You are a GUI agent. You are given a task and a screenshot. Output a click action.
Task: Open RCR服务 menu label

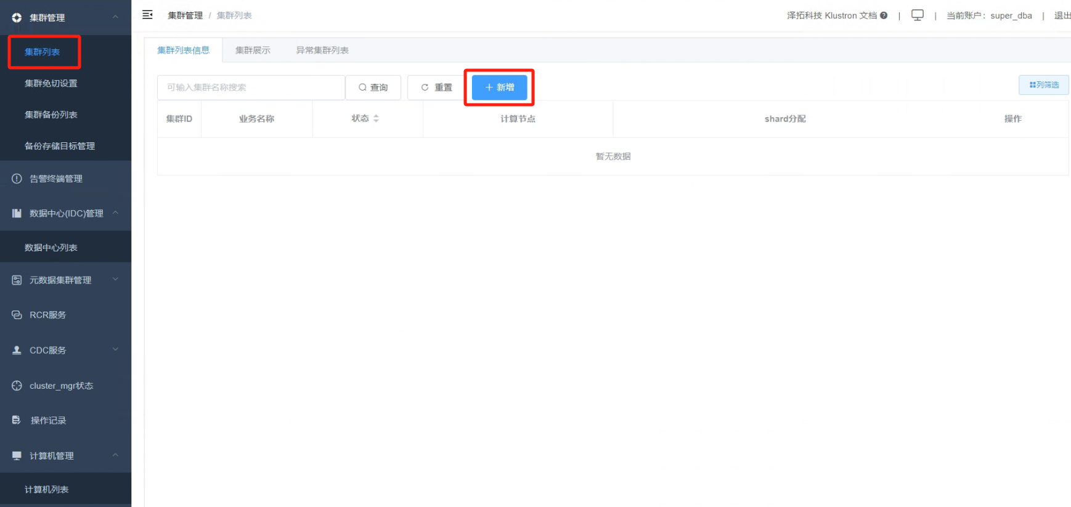coord(48,315)
